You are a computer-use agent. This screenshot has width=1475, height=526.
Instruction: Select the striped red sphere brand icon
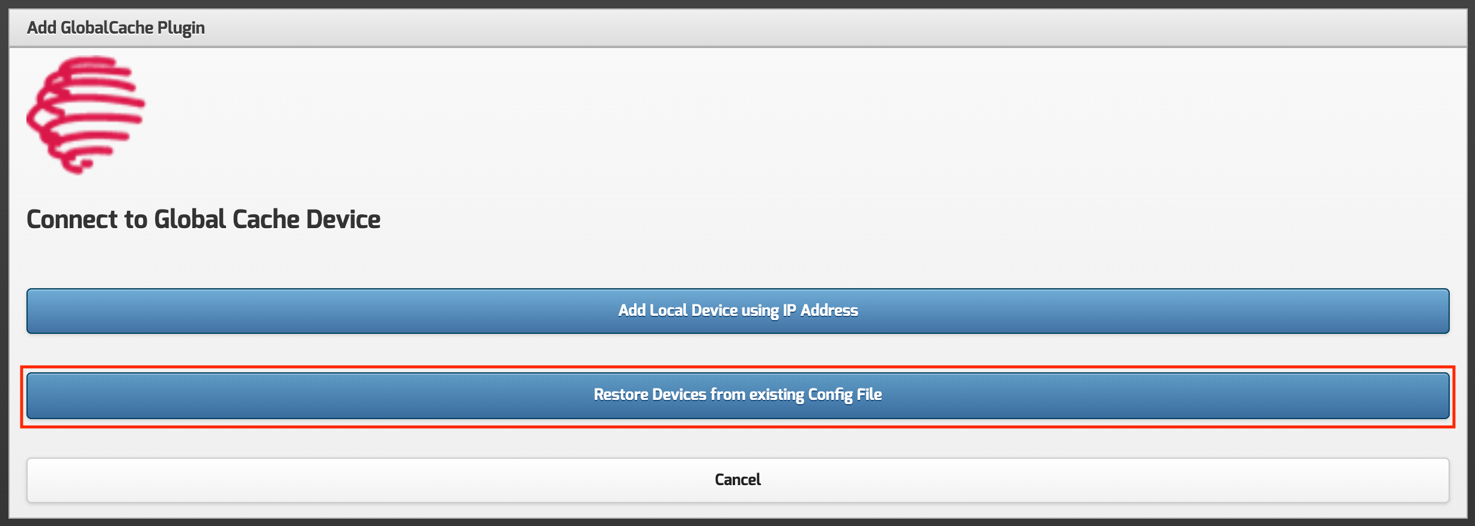pos(86,115)
